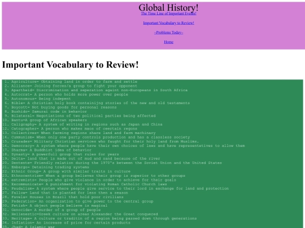Select the Caligraphy definition line
This screenshot has width=305, height=228.
pyautogui.click(x=87, y=124)
